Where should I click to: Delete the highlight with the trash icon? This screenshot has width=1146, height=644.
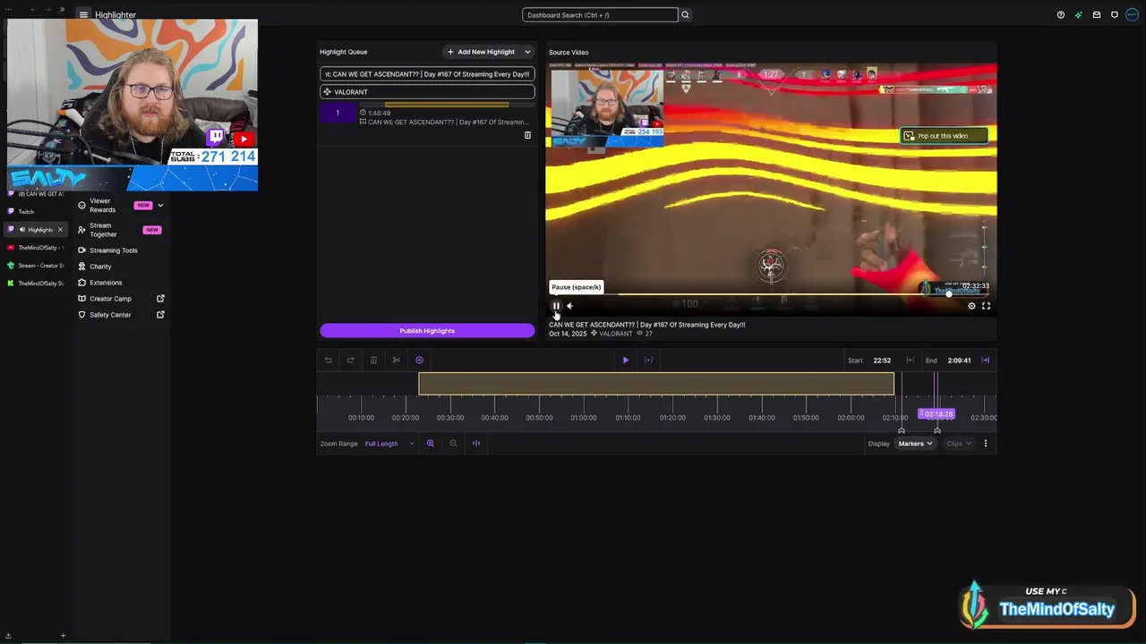tap(527, 135)
